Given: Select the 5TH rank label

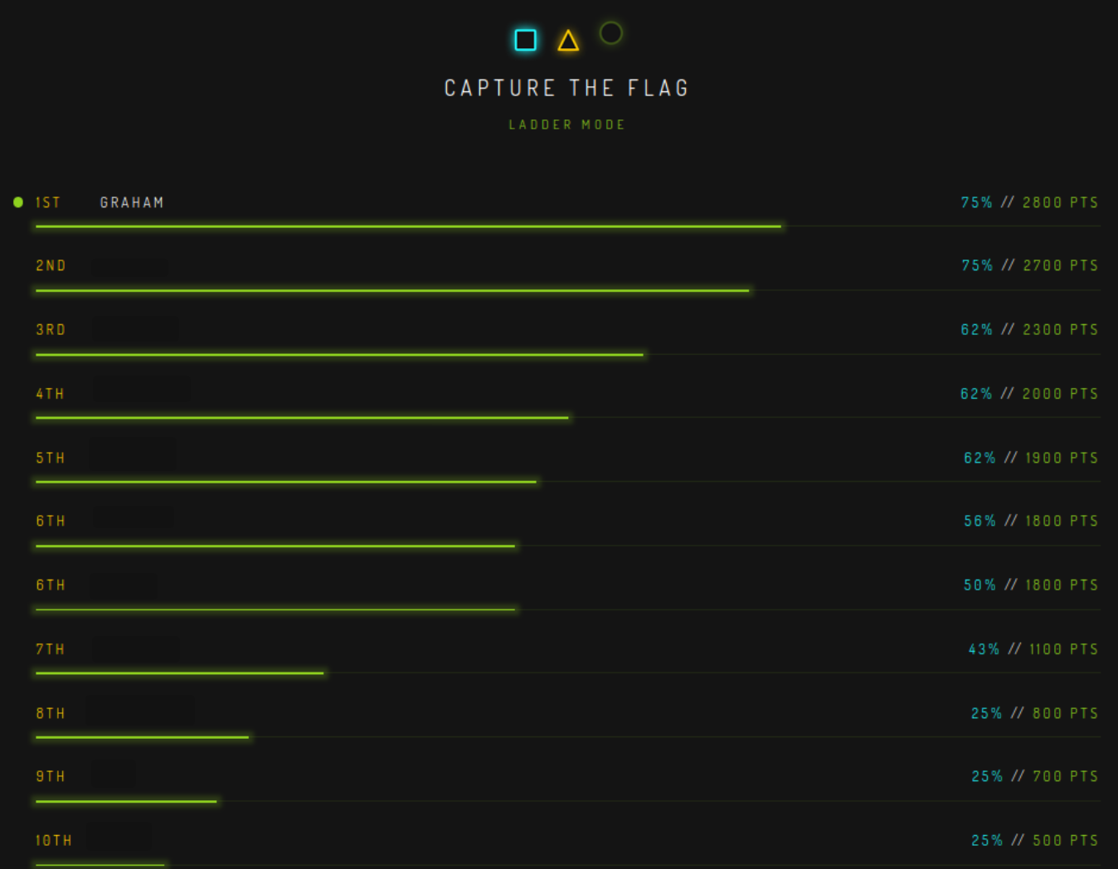Looking at the screenshot, I should pos(51,458).
